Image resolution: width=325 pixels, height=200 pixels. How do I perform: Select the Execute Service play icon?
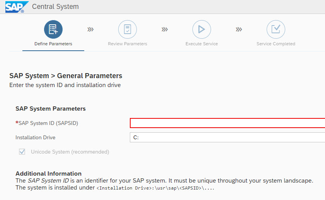click(202, 29)
